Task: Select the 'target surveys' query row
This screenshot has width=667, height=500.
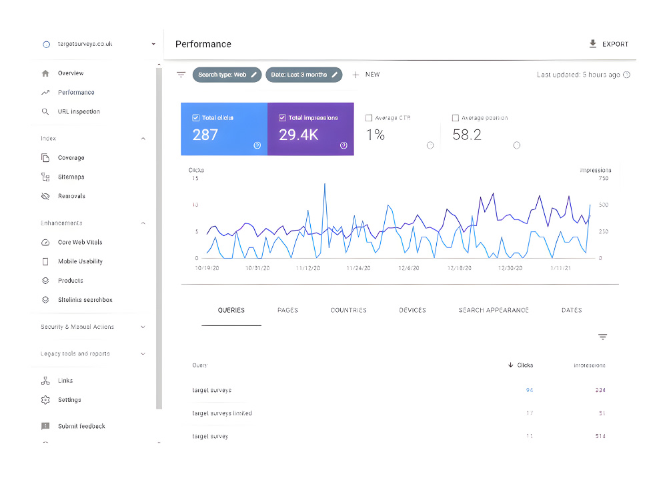Action: pos(400,390)
